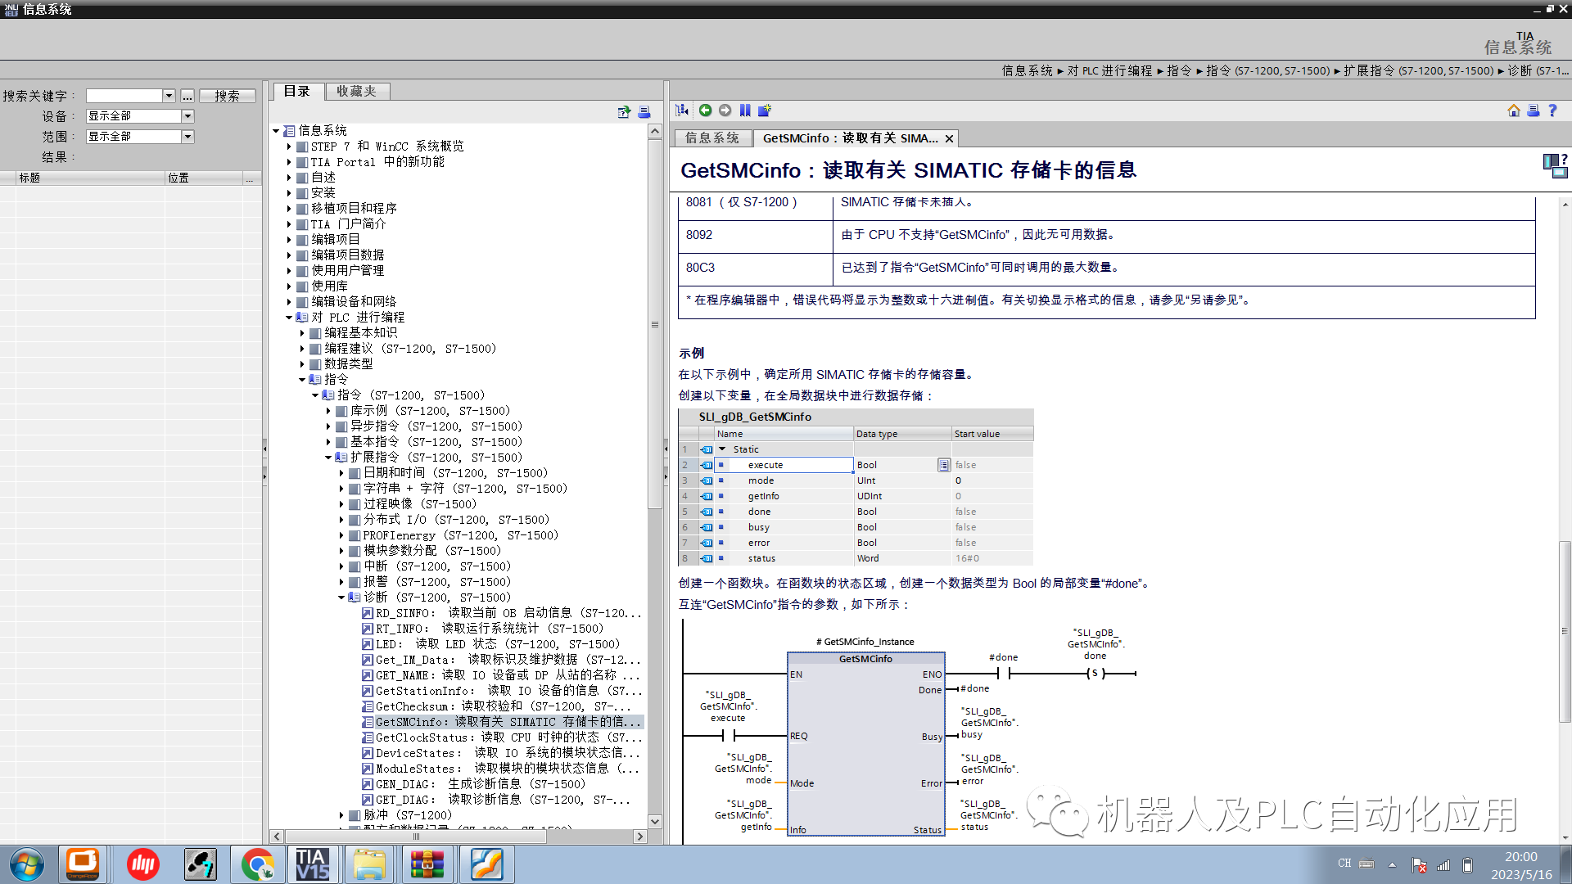The height and width of the screenshot is (884, 1572).
Task: Click the print icon in content toolbar
Action: pyautogui.click(x=1534, y=110)
